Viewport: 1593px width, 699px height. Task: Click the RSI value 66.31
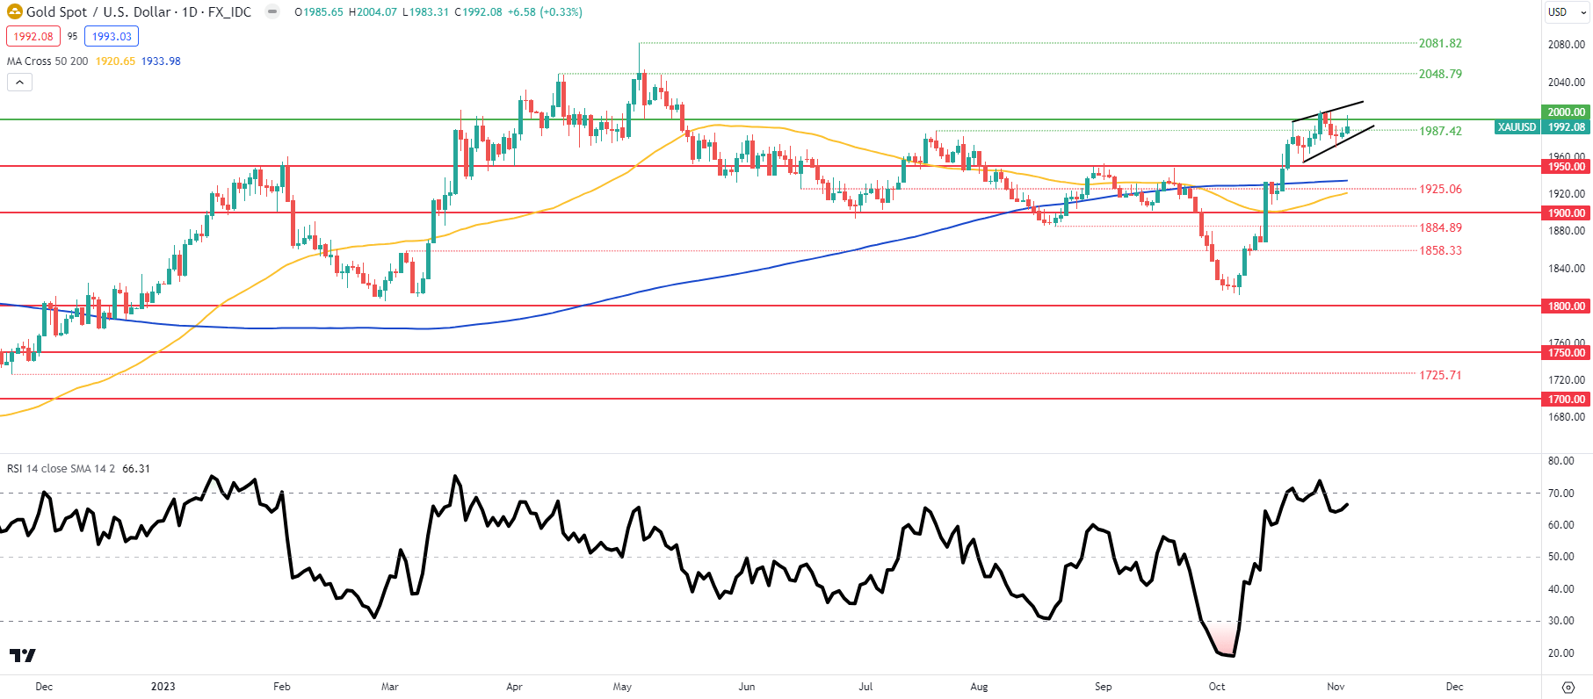pos(136,469)
